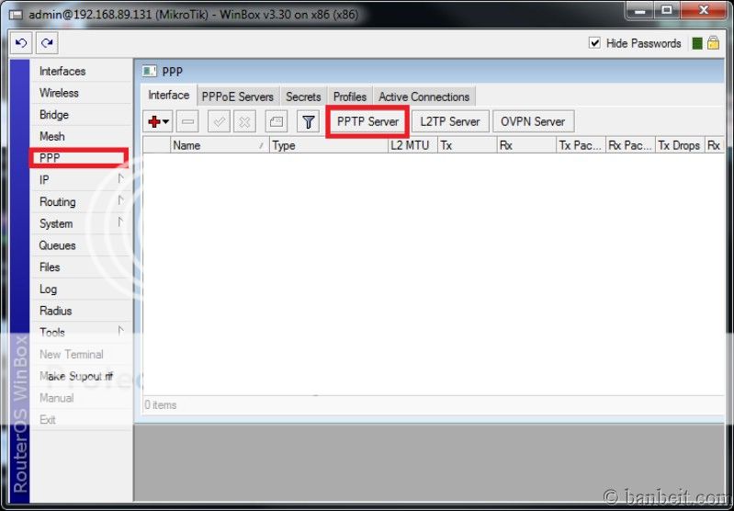Click the X Disable icon
The width and height of the screenshot is (734, 511).
[243, 121]
